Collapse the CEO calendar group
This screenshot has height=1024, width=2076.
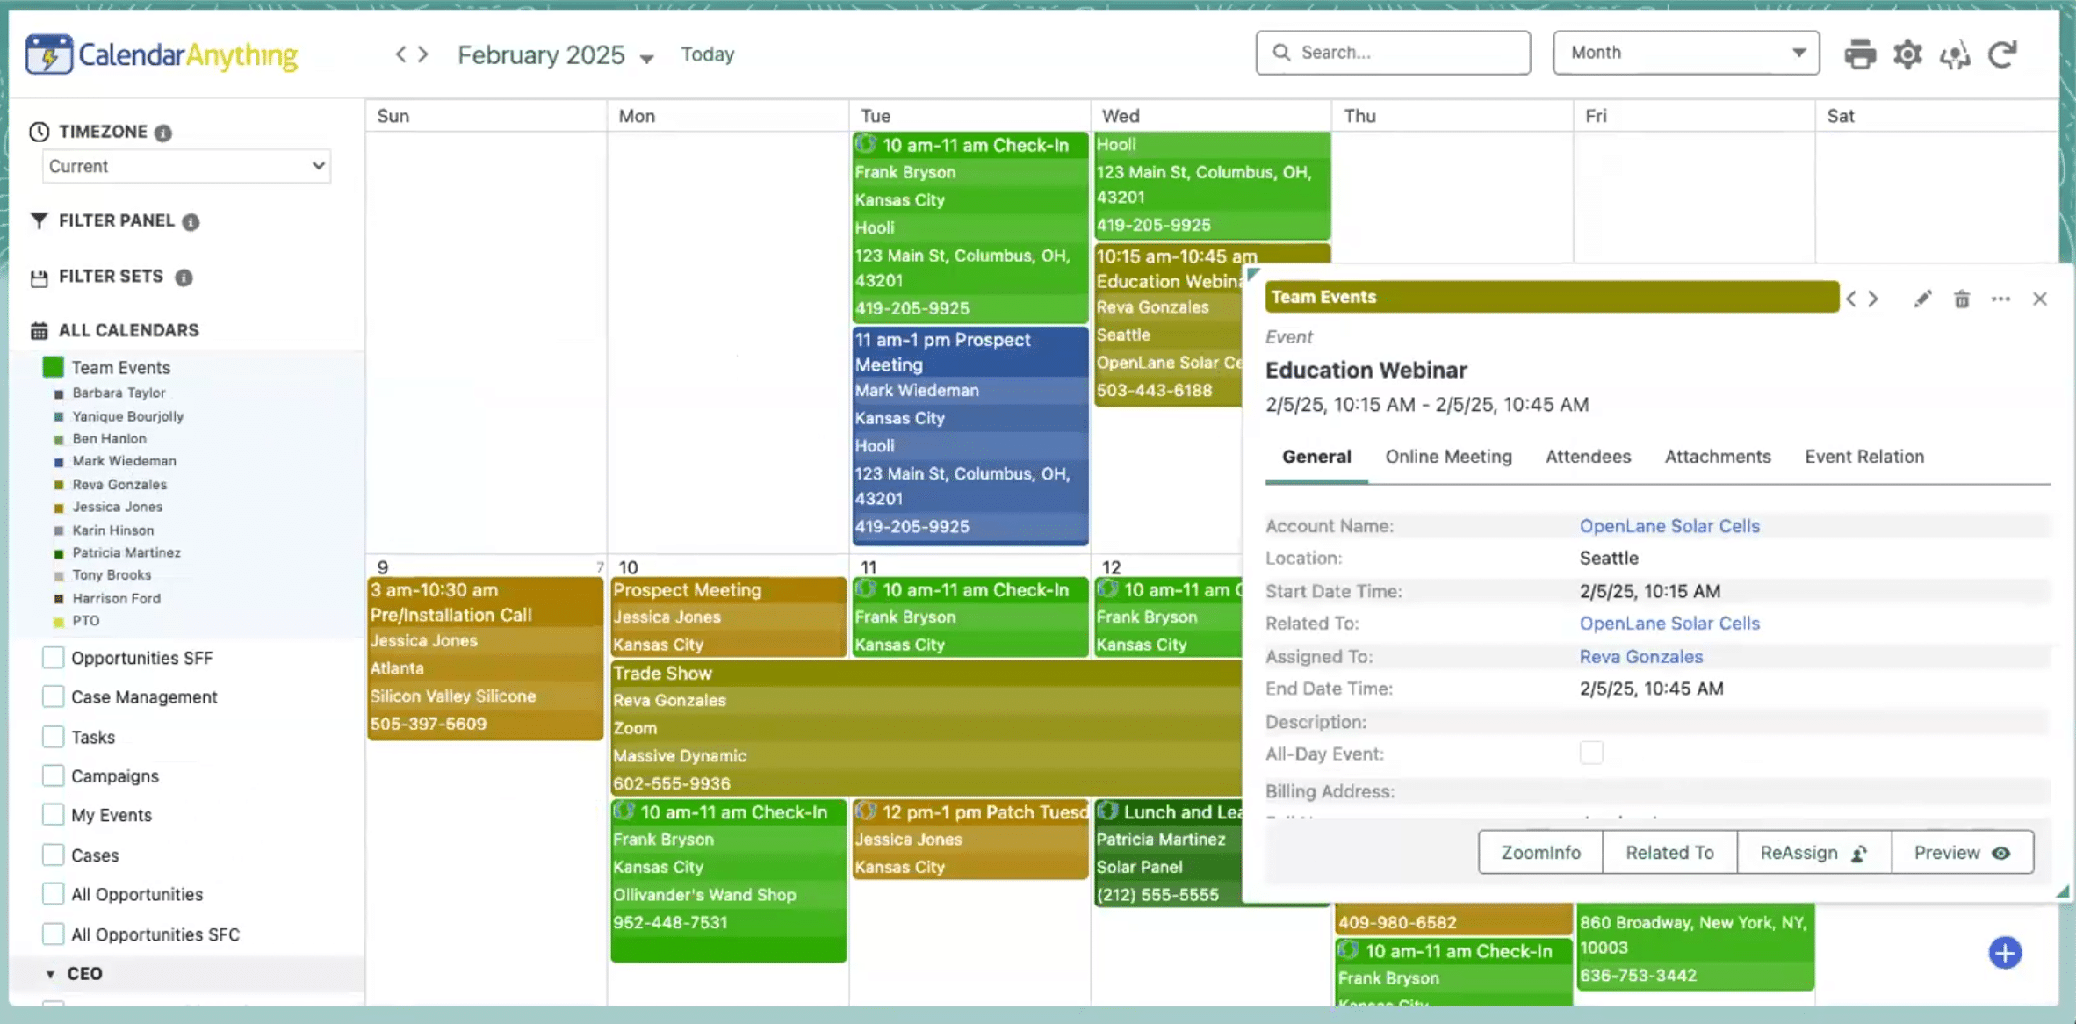click(x=50, y=974)
